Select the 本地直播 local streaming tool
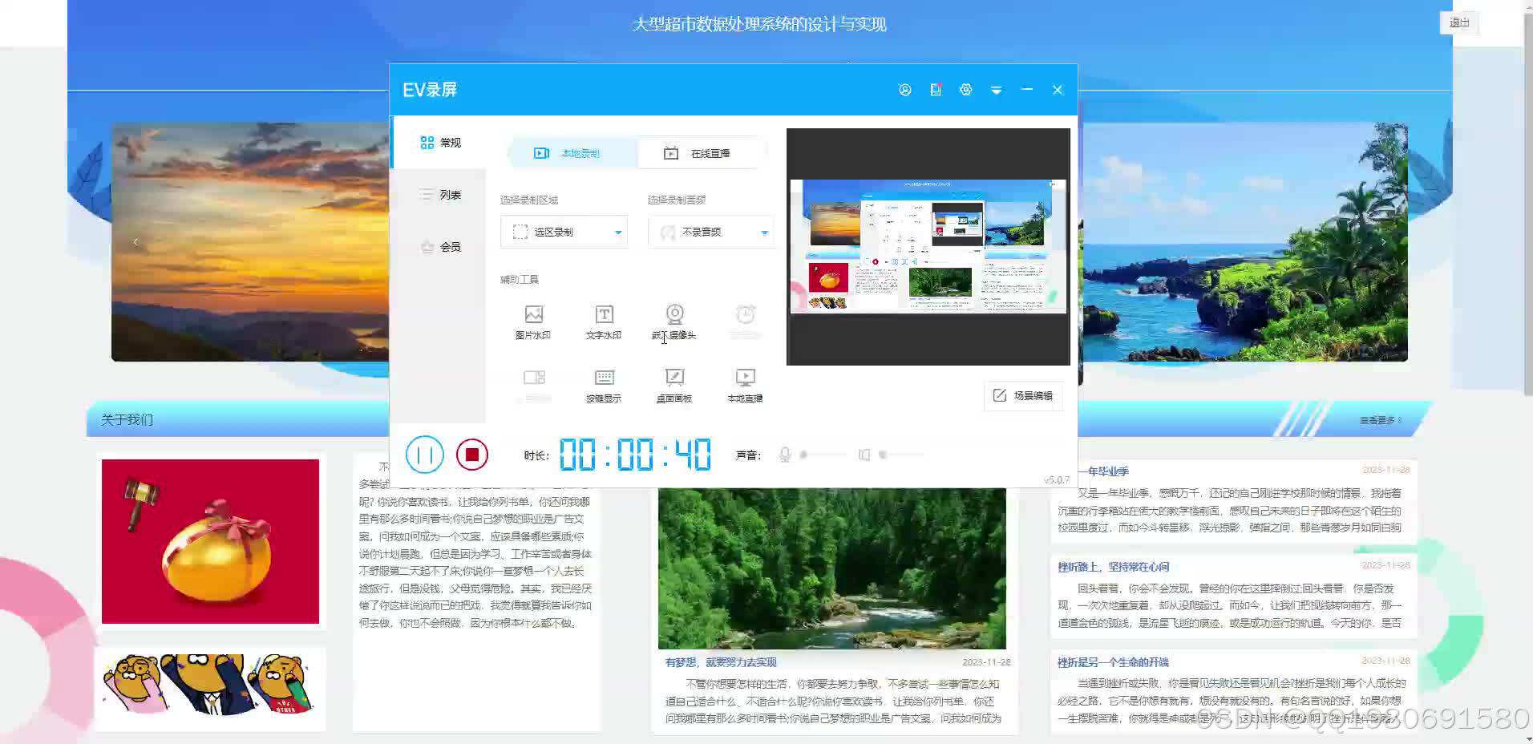This screenshot has height=744, width=1533. click(744, 385)
